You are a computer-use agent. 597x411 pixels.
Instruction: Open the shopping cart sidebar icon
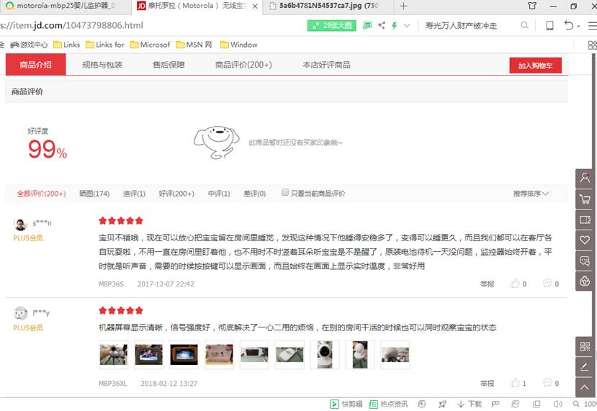[584, 198]
